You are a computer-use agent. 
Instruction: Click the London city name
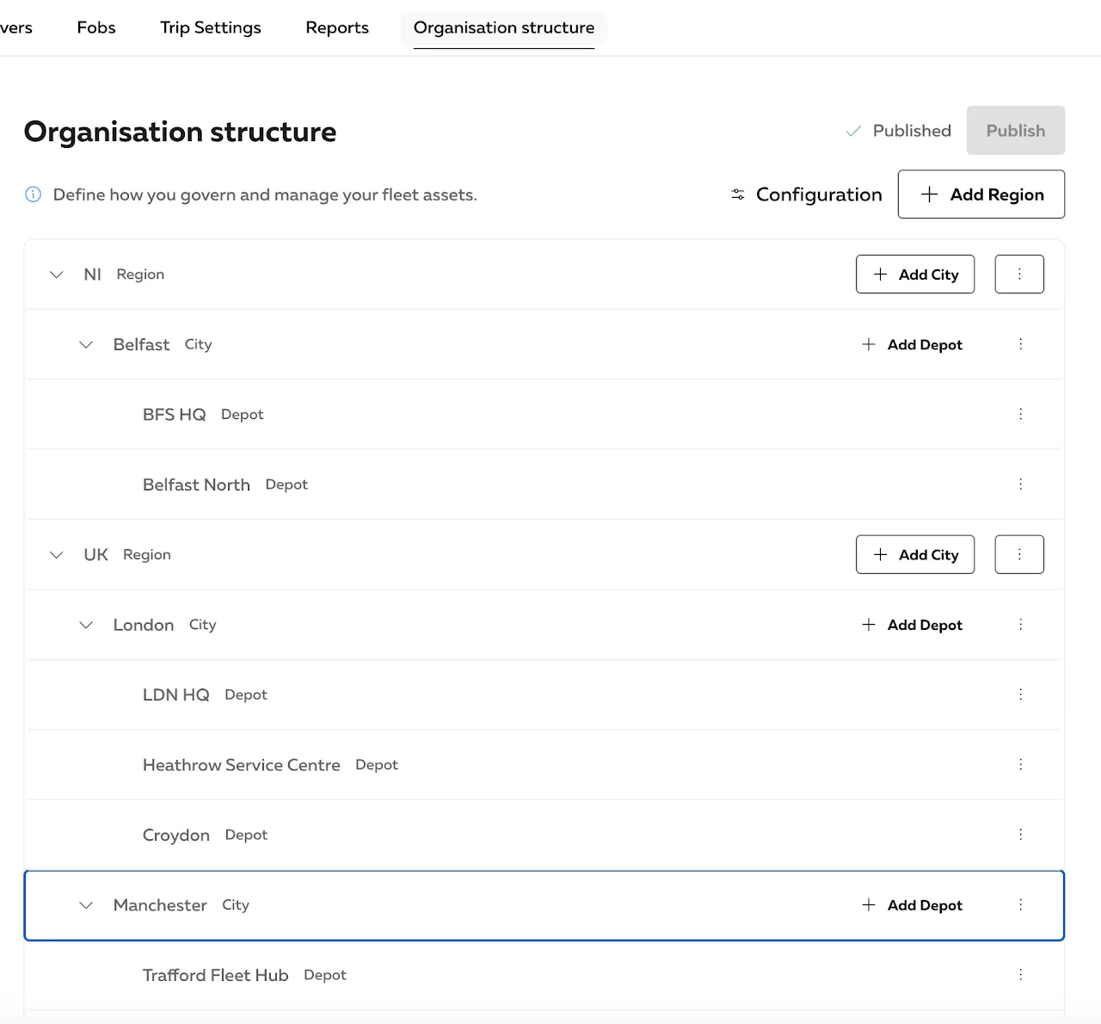point(144,625)
